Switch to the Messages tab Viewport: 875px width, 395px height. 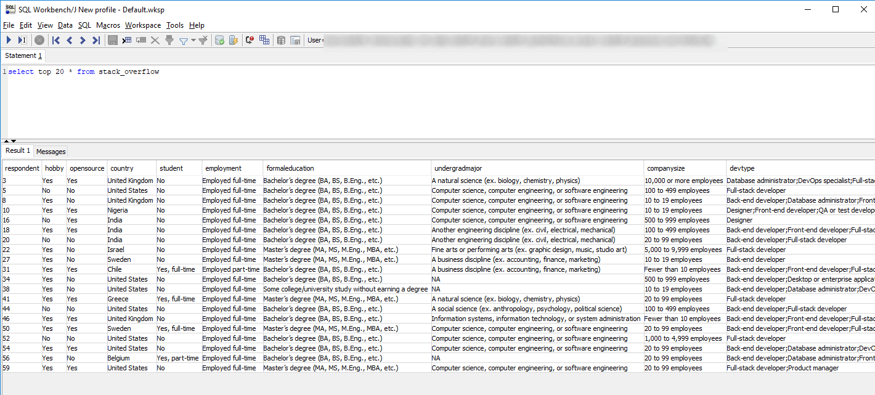point(51,152)
